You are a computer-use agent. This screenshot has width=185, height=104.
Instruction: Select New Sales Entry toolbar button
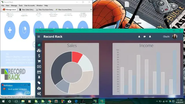(26, 10)
